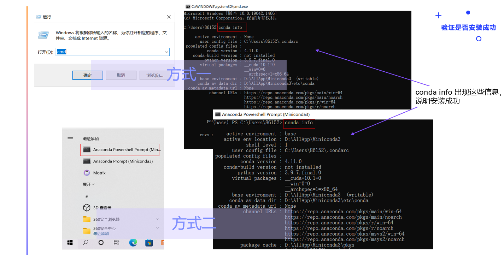Expand the Open field dropdown arrow
This screenshot has width=504, height=255.
pyautogui.click(x=167, y=52)
